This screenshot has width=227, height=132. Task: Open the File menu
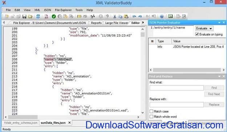click(8, 10)
